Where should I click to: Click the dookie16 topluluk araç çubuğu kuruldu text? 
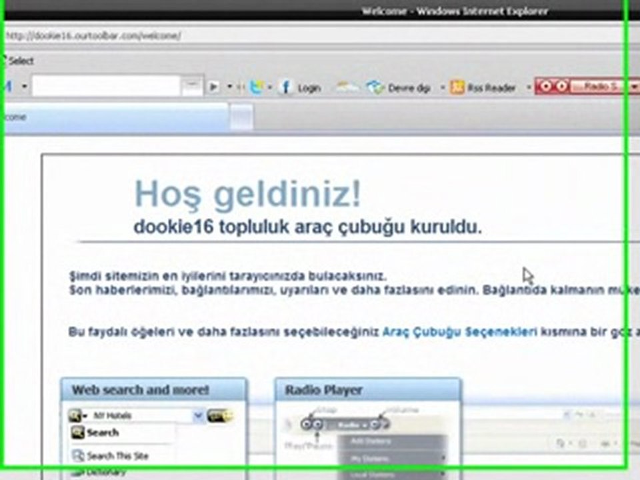[308, 227]
